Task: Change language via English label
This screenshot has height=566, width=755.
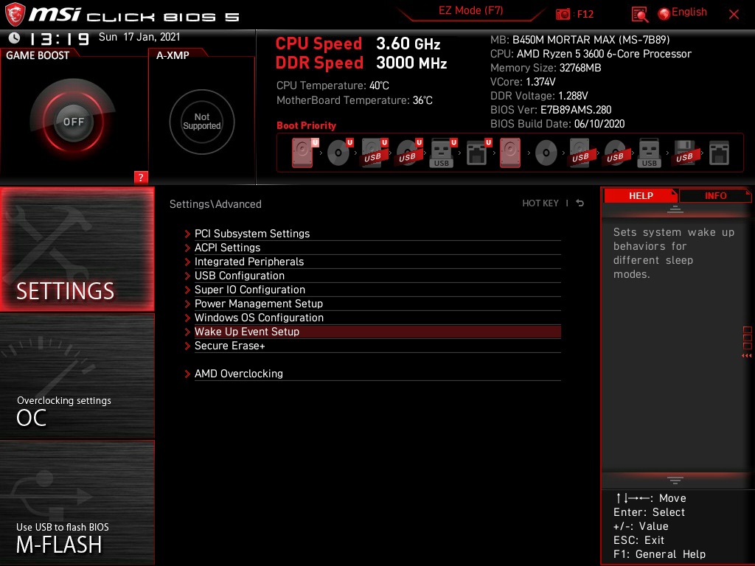Action: [x=689, y=12]
